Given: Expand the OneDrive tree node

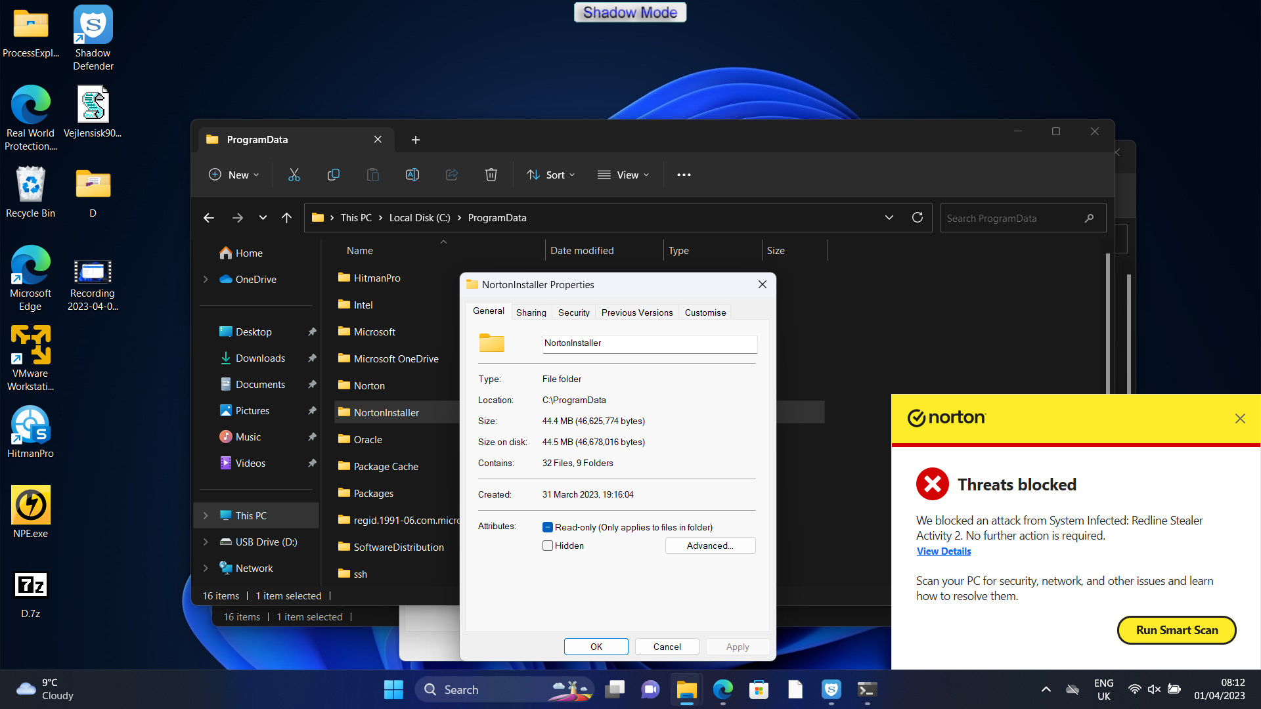Looking at the screenshot, I should point(206,279).
